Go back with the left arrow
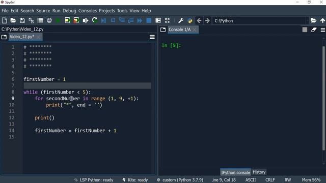326x183 pixels. pos(199,20)
